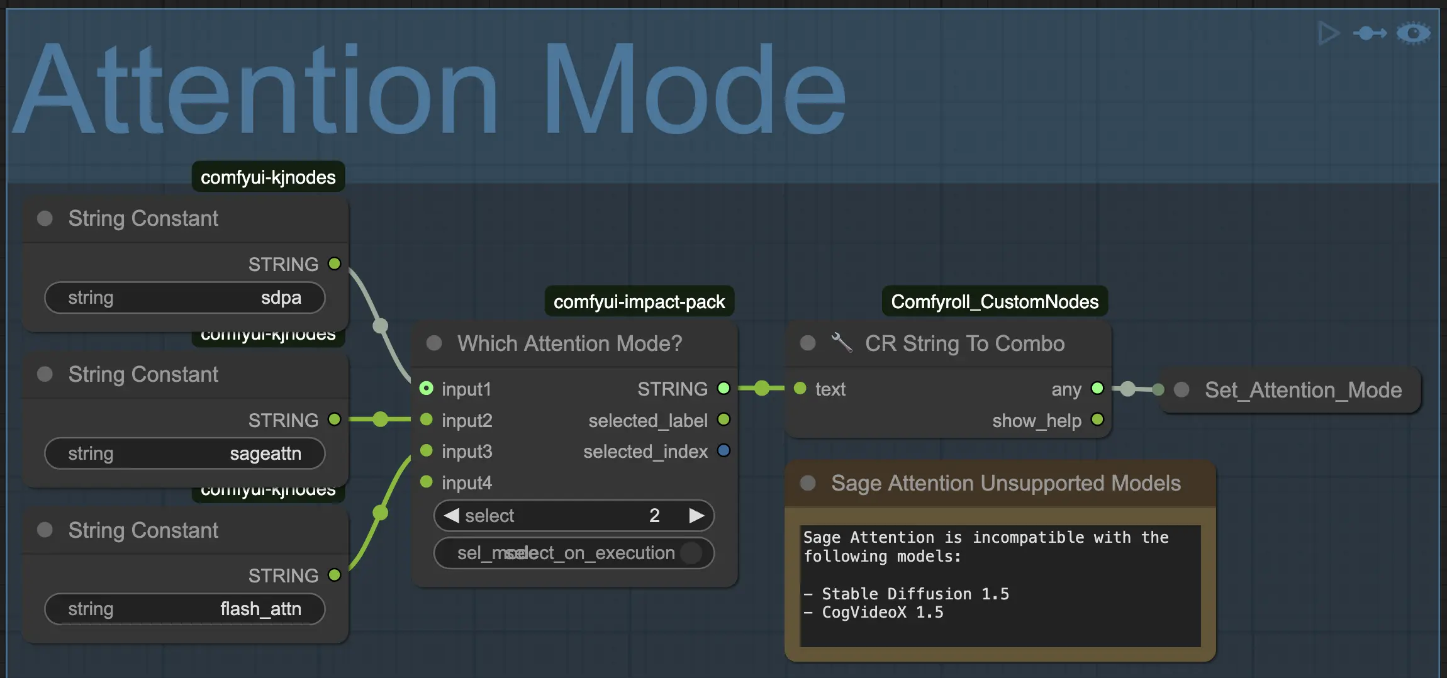Click the input4 connector dot

[x=426, y=482]
